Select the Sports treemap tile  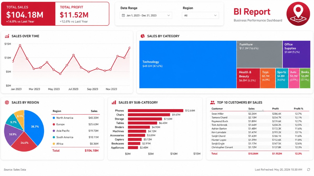[x=282, y=78]
